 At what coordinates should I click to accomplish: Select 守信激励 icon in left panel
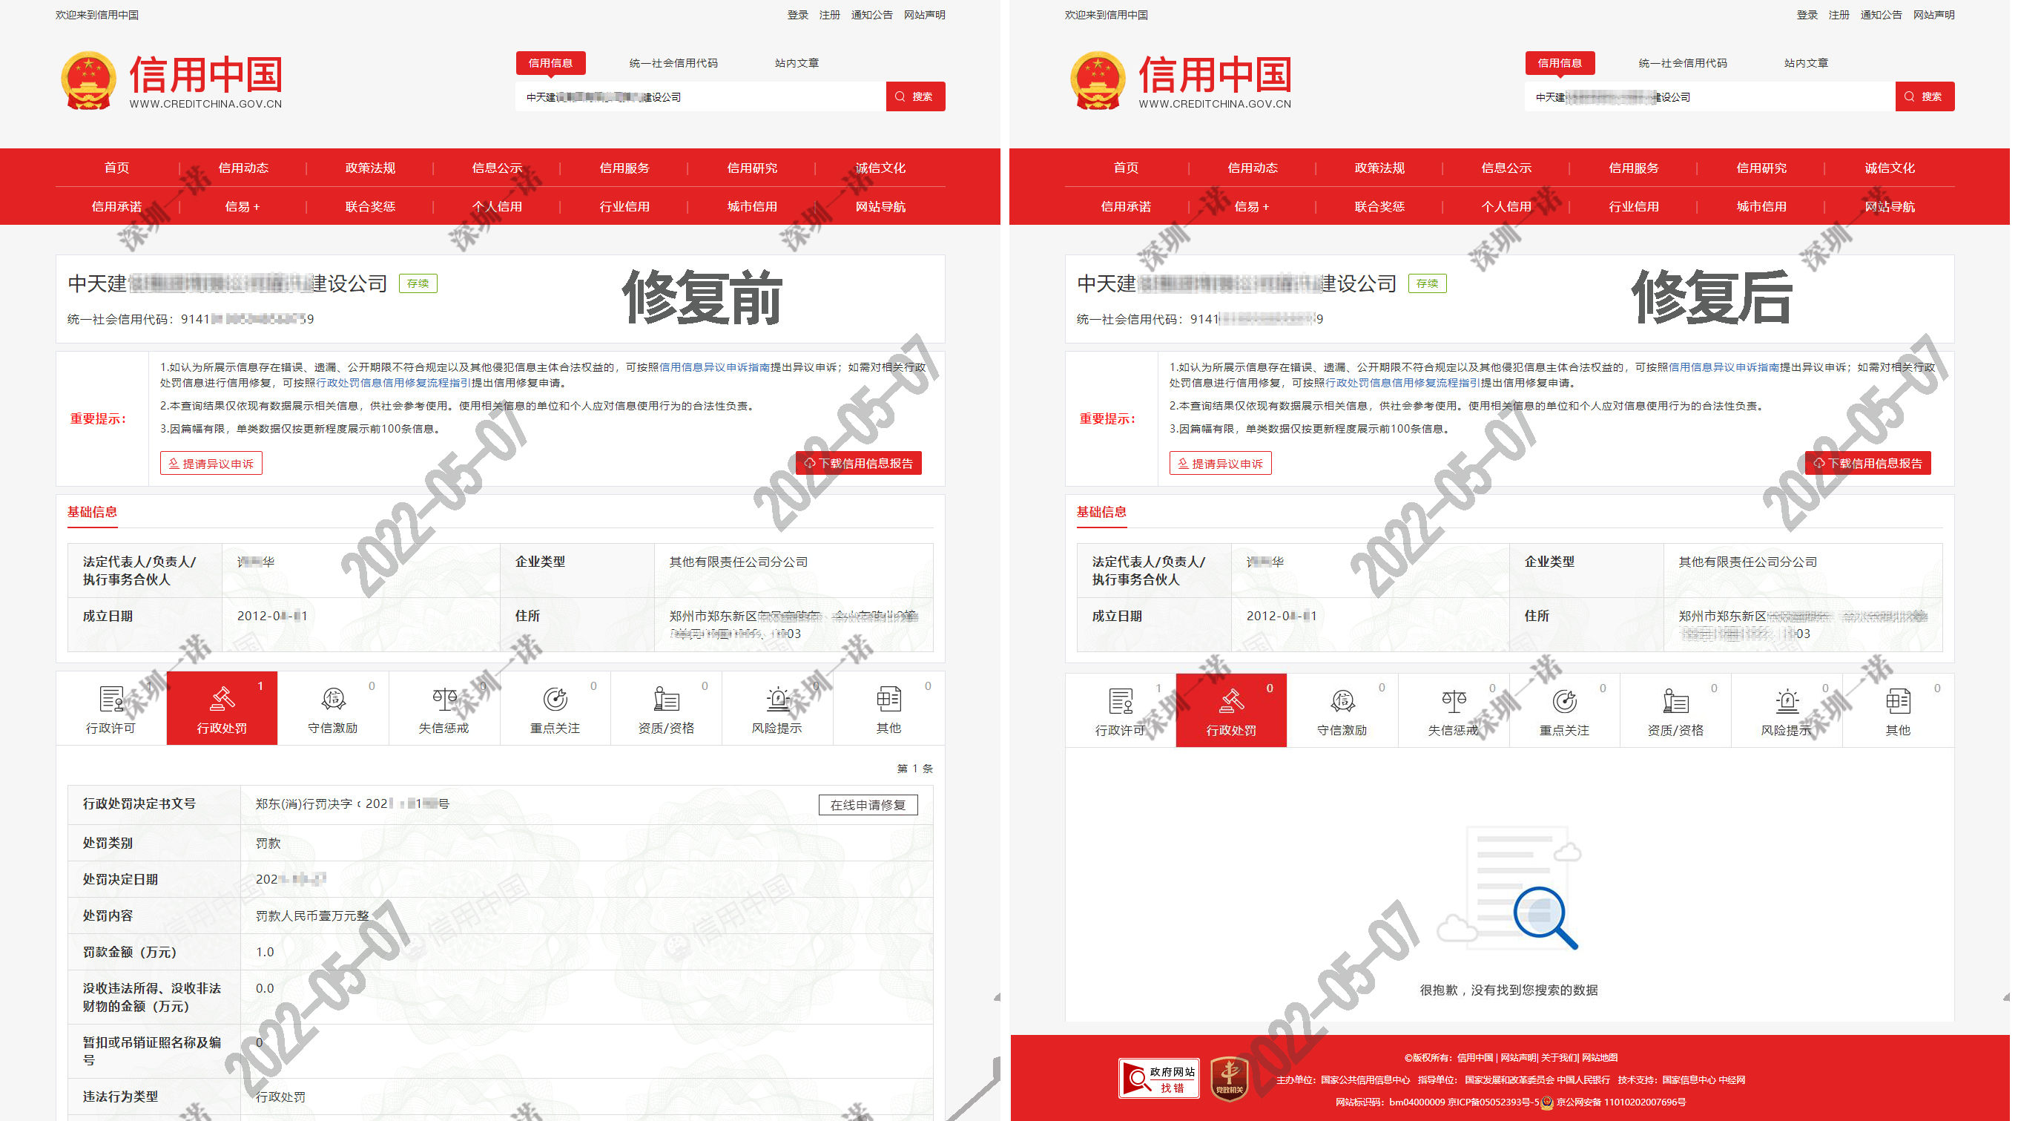click(x=333, y=698)
